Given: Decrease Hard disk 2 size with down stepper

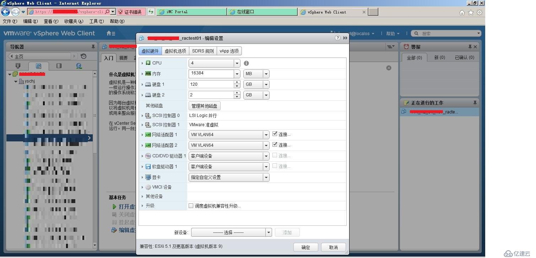Looking at the screenshot, I should coord(237,97).
